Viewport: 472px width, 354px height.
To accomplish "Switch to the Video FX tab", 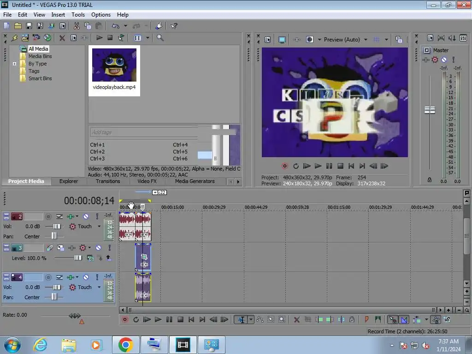I will point(147,181).
